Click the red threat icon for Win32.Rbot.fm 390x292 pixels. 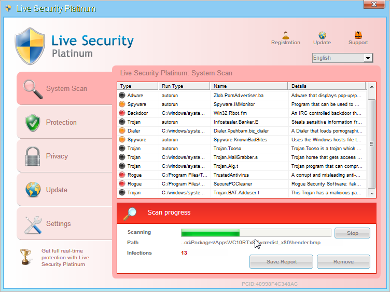pos(122,113)
